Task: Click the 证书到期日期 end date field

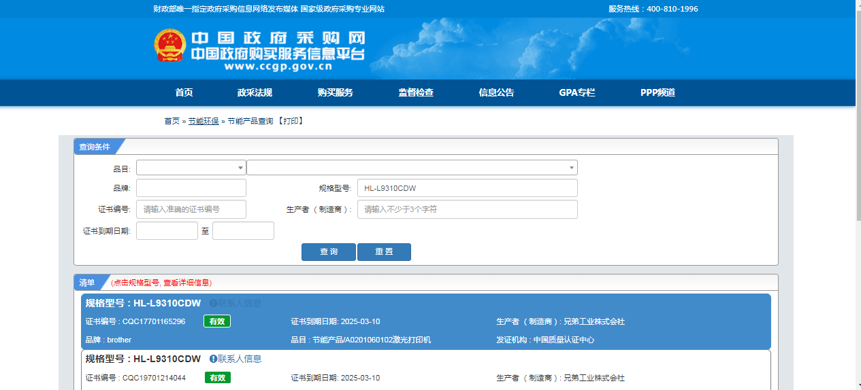Action: click(243, 231)
